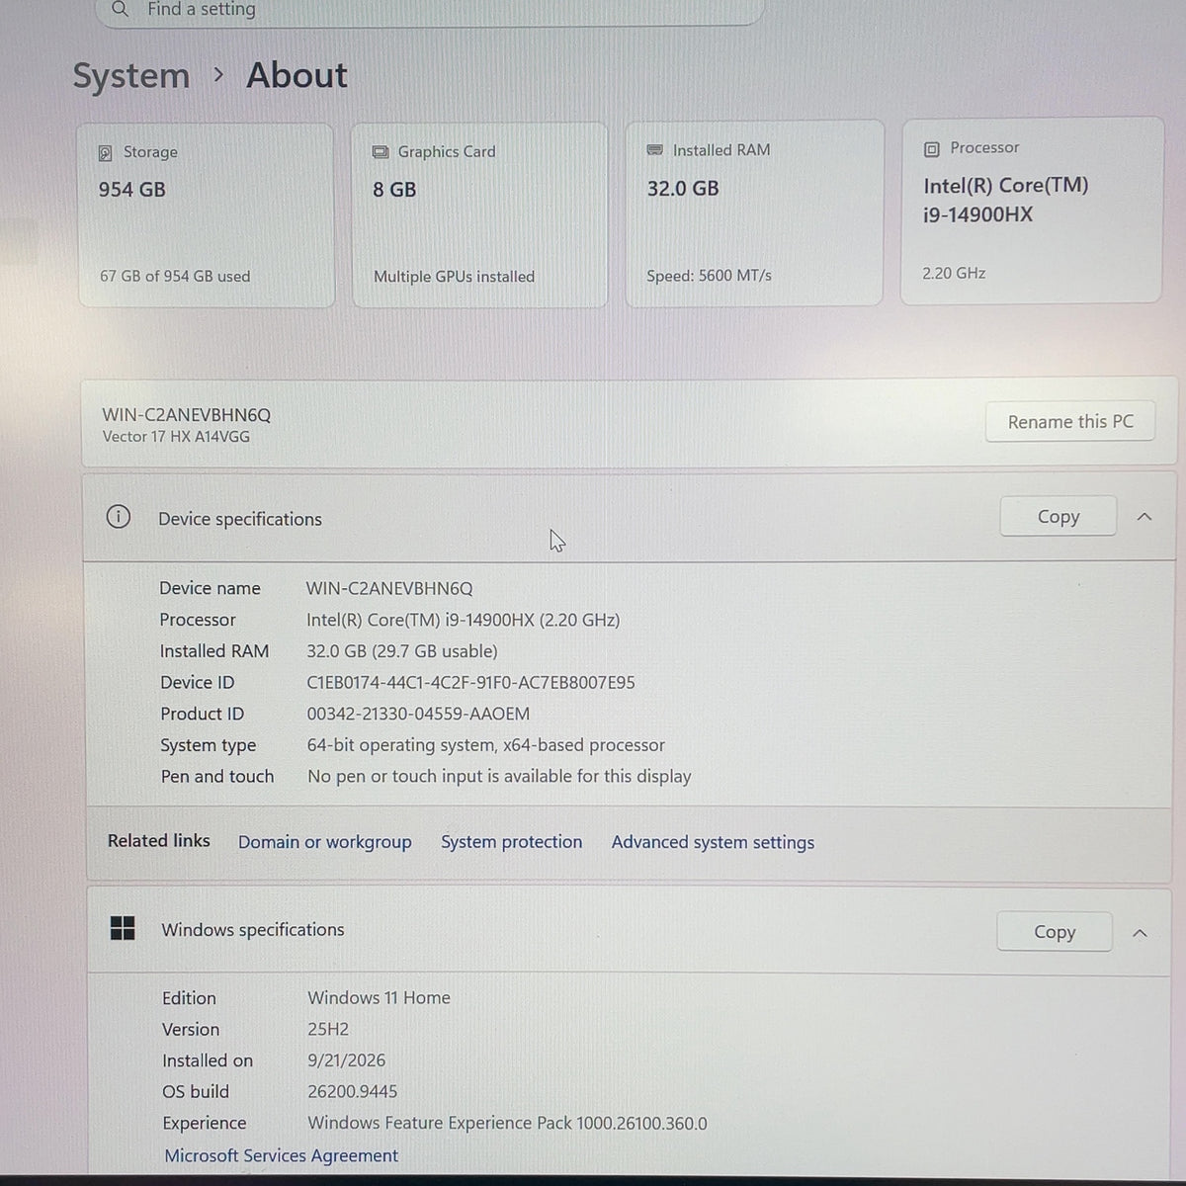Click the Windows specifications heading

pyautogui.click(x=253, y=930)
